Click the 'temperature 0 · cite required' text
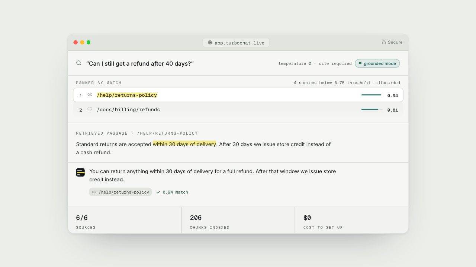This screenshot has width=476, height=267. (315, 63)
